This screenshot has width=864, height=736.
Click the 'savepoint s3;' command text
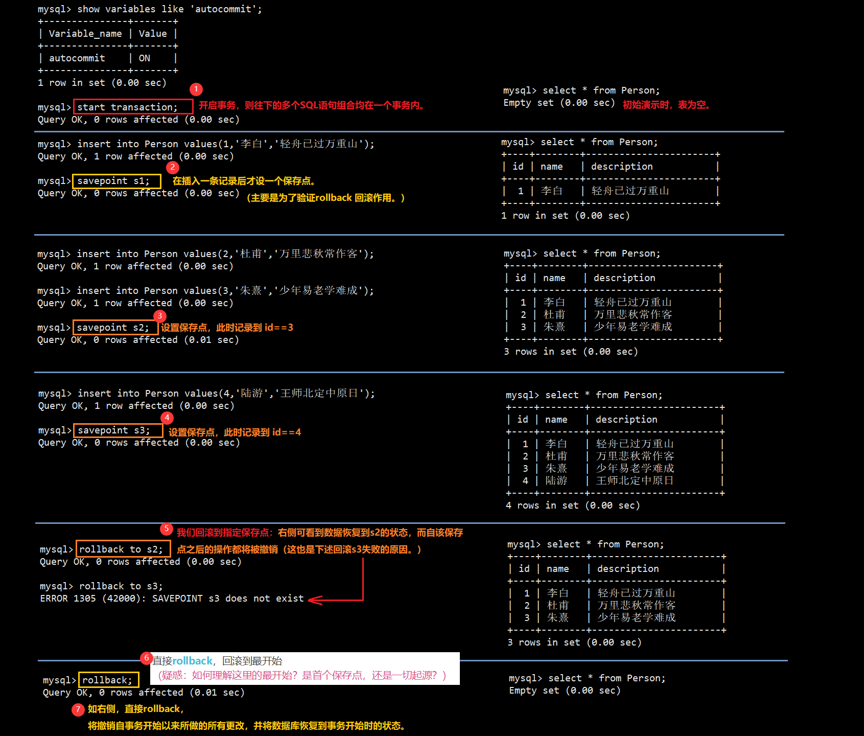tap(114, 430)
